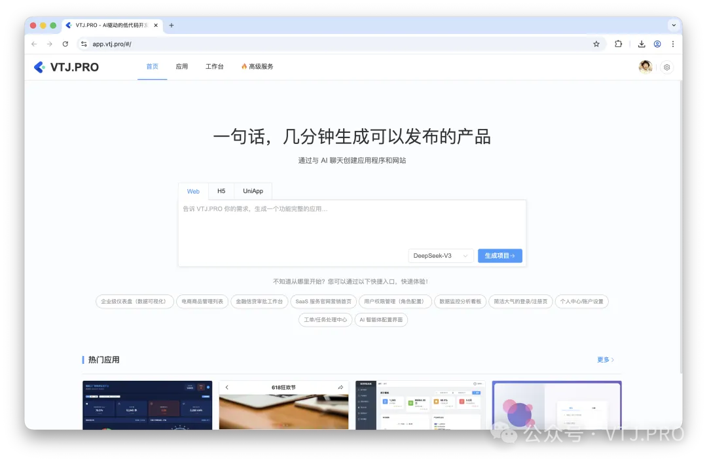
Task: Click the VTJ.PRO logo icon
Action: [39, 67]
